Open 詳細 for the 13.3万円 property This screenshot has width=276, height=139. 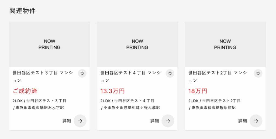click(154, 121)
